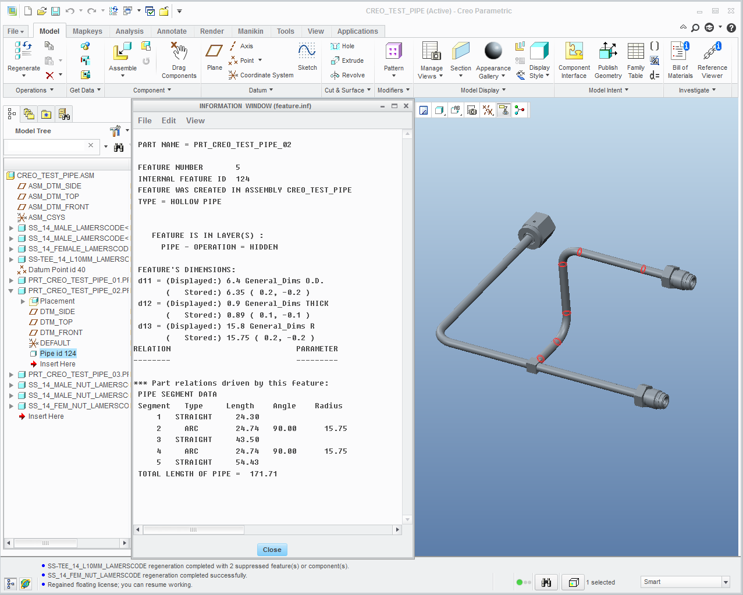Screen dimensions: 743x595
Task: Expand the Placement node
Action: (x=23, y=301)
